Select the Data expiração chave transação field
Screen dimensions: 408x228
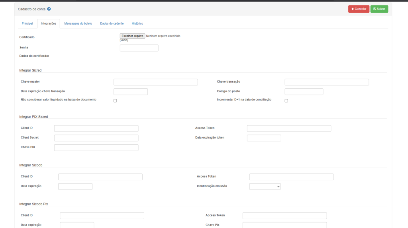click(x=131, y=92)
